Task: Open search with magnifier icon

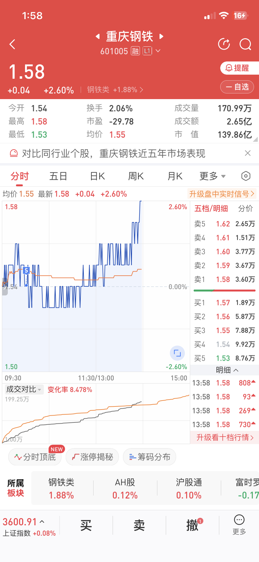Action: (x=246, y=44)
